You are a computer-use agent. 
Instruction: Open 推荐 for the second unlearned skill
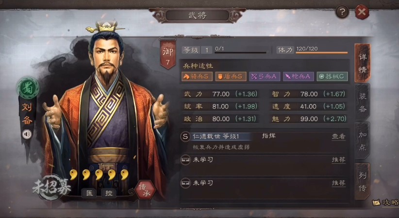coord(338,183)
